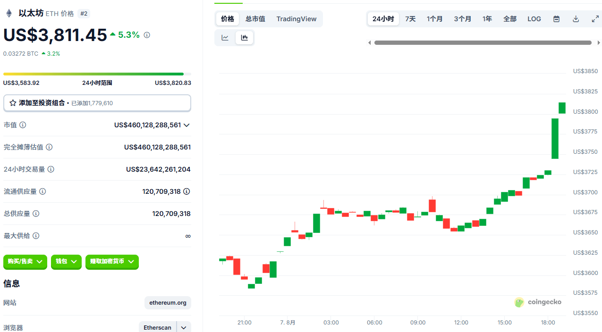Image resolution: width=602 pixels, height=332 pixels.
Task: Select the 1年 time range
Action: 487,19
